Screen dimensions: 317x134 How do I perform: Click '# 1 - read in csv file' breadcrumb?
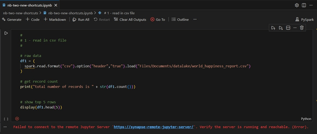tap(117, 13)
